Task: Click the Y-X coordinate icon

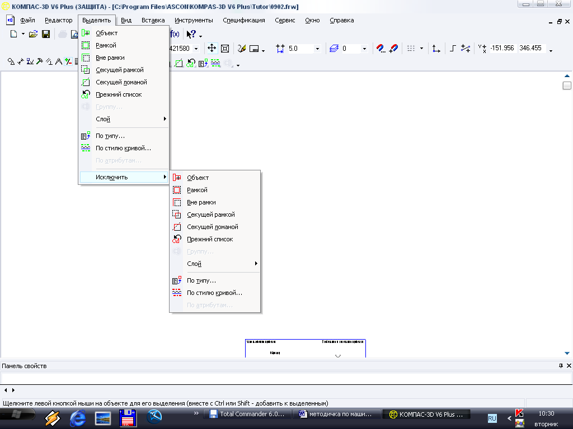Action: (x=482, y=48)
